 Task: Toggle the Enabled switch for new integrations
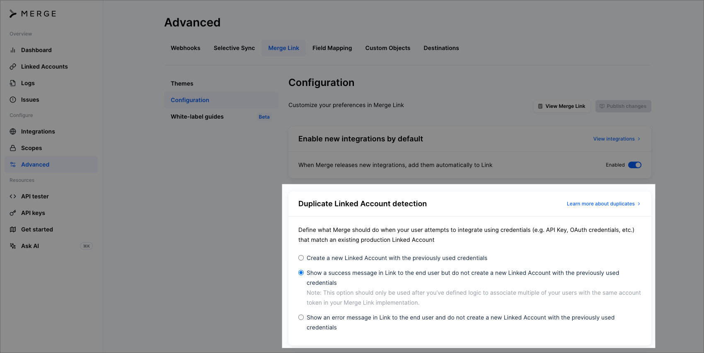coord(634,165)
